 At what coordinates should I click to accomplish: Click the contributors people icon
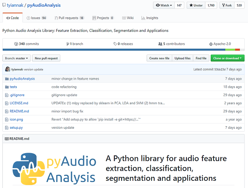[x=160, y=44]
